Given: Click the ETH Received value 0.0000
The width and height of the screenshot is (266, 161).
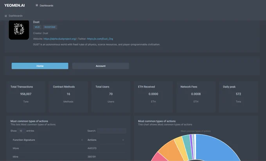Looking at the screenshot, I should 153,94.
